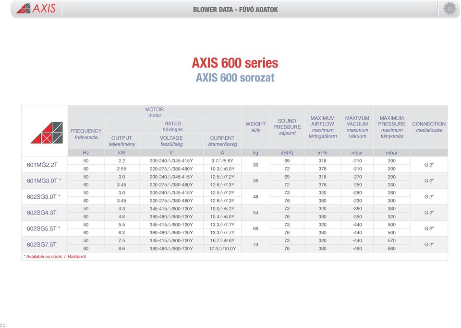Click the weight value 30
This screenshot has height=328, width=461.
pos(255,165)
